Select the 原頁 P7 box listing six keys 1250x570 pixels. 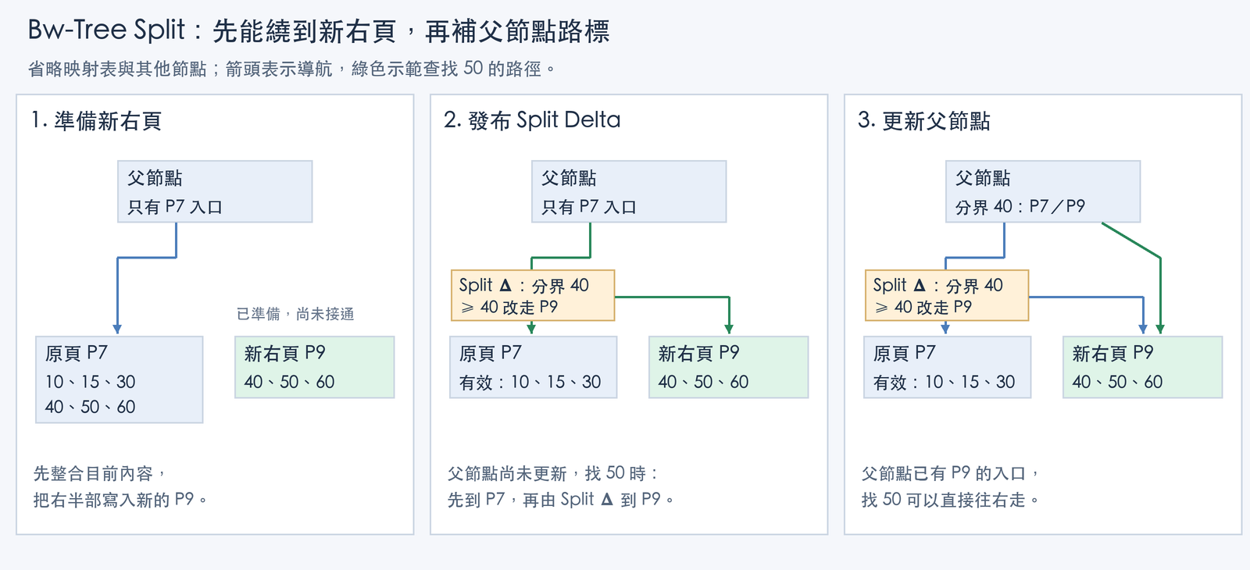[x=120, y=379]
